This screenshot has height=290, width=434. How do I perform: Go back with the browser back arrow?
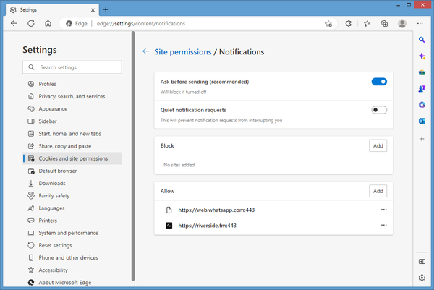[x=14, y=24]
